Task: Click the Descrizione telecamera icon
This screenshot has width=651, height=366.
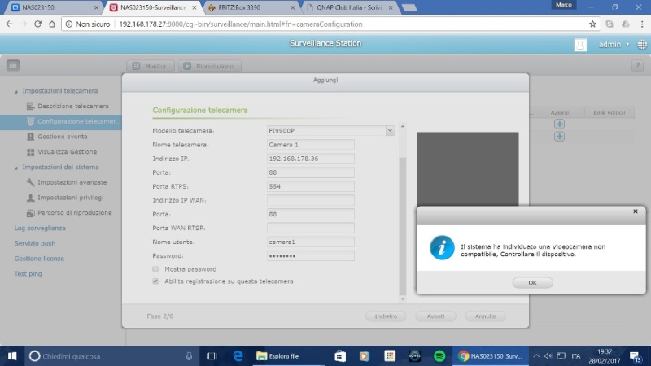Action: tap(31, 107)
